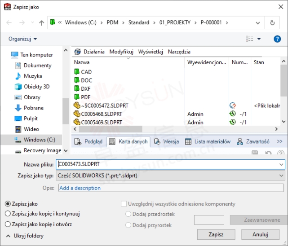
Task: Refresh the folder location
Action: (272, 22)
